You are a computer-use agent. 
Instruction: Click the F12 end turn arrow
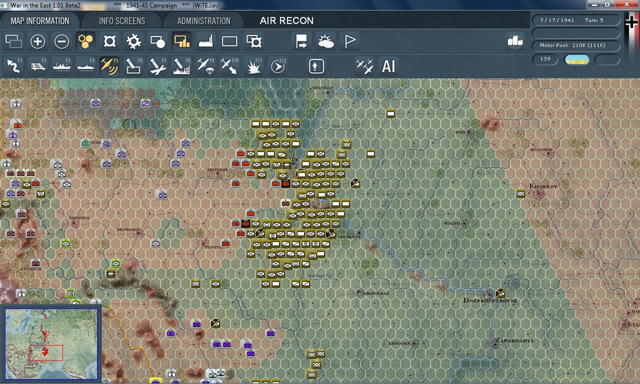[277, 66]
